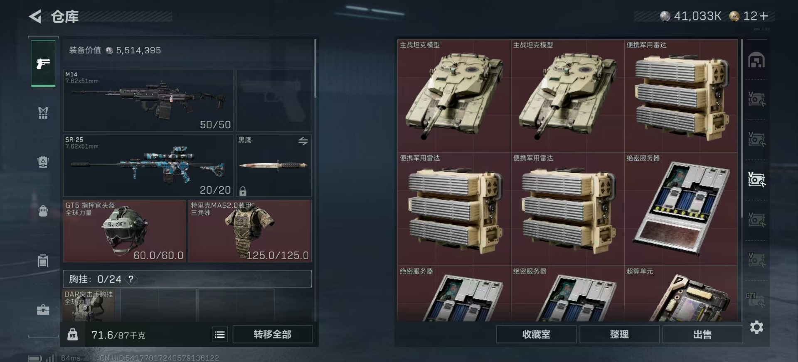Screen dimensions: 798x362
Task: Switch to the highlighted expansion storage box tab
Action: [x=756, y=179]
